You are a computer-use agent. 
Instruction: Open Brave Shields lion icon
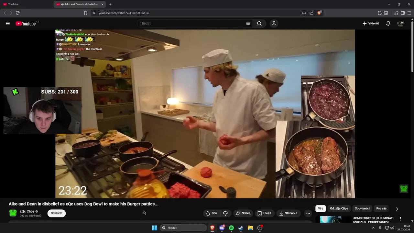tap(319, 13)
